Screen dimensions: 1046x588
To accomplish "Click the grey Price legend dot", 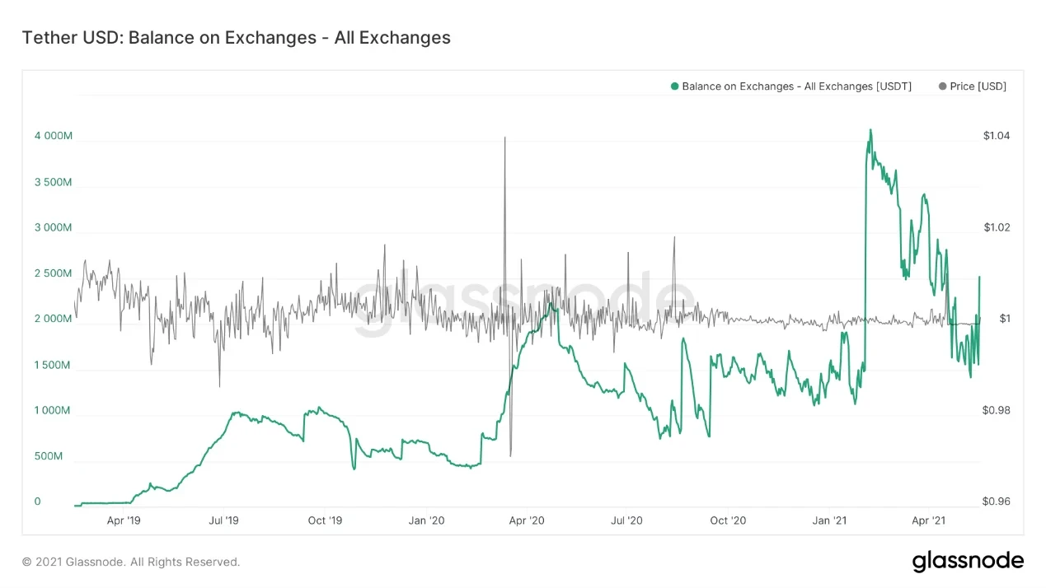I will click(942, 86).
